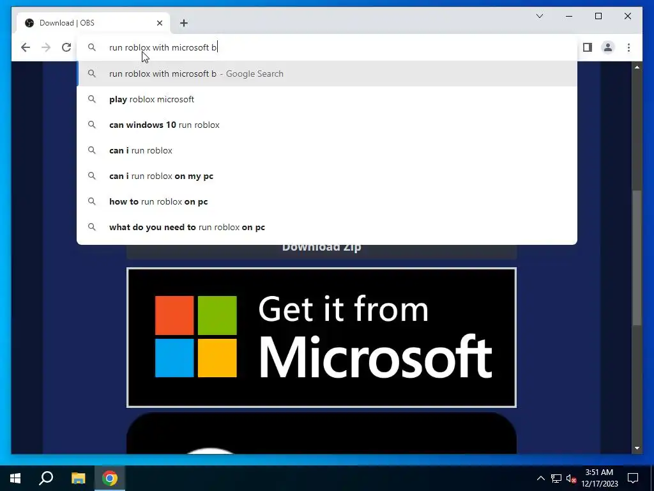Viewport: 654px width, 491px height.
Task: Show hidden system tray icons
Action: [x=540, y=478]
